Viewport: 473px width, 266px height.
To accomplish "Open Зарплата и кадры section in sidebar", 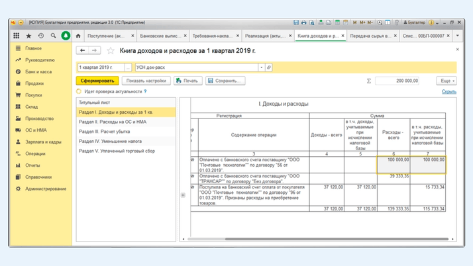I will click(x=43, y=142).
